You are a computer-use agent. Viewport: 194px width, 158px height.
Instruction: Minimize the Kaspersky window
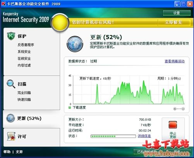177,4
